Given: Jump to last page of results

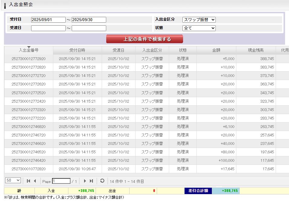Looking at the screenshot, I should (x=91, y=181).
